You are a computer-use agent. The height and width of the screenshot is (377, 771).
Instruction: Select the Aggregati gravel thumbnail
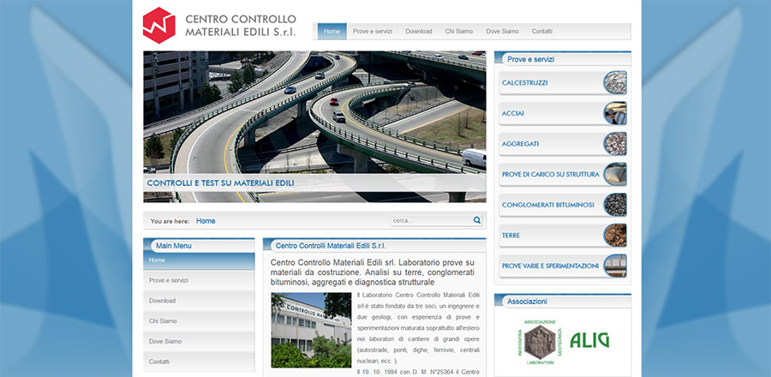tap(614, 143)
